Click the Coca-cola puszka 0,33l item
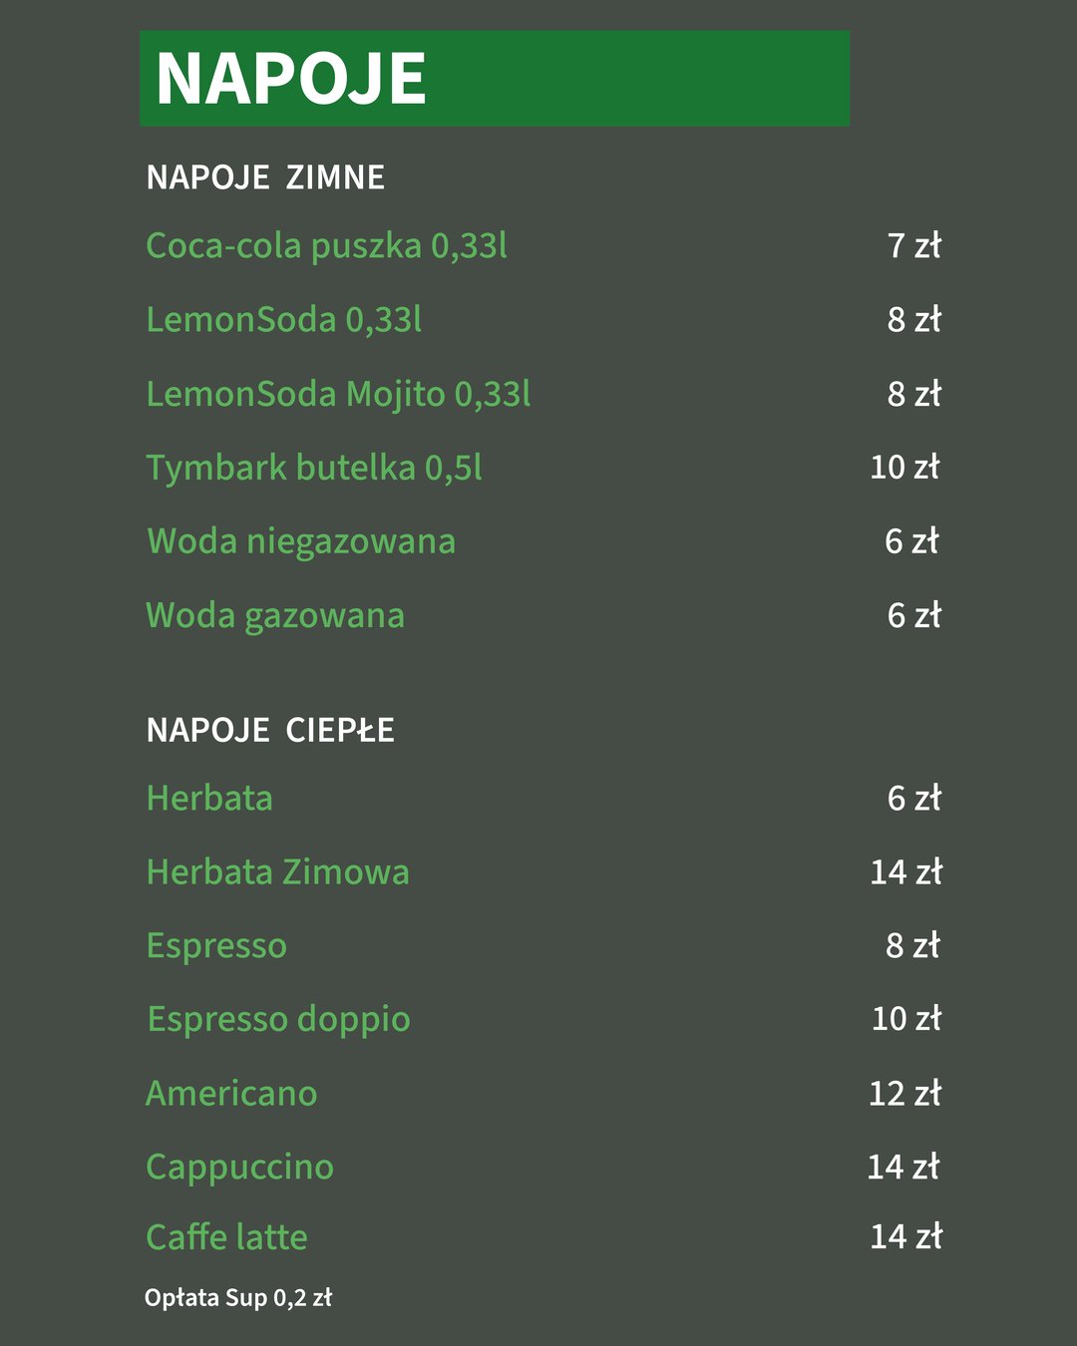Image resolution: width=1077 pixels, height=1346 pixels. pyautogui.click(x=326, y=245)
